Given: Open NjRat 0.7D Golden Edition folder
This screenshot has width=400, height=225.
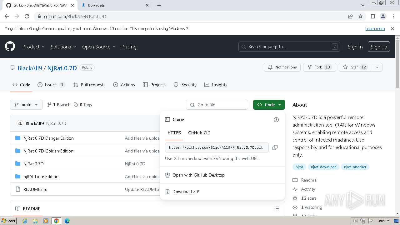Looking at the screenshot, I should tap(48, 151).
